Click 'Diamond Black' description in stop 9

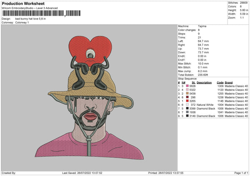(x=206, y=116)
